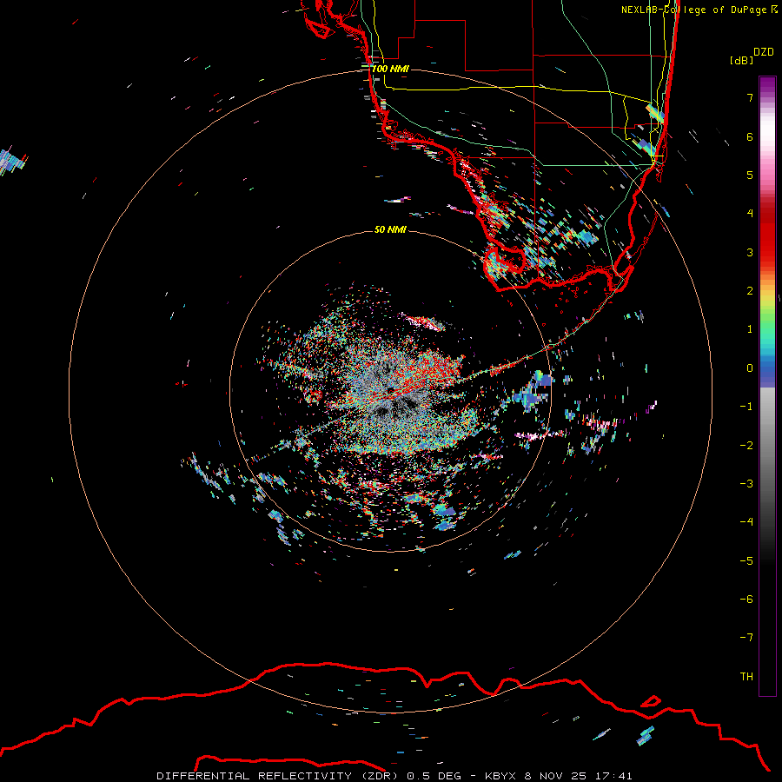The height and width of the screenshot is (782, 782).
Task: Click the scale value 3 label
Action: (750, 252)
